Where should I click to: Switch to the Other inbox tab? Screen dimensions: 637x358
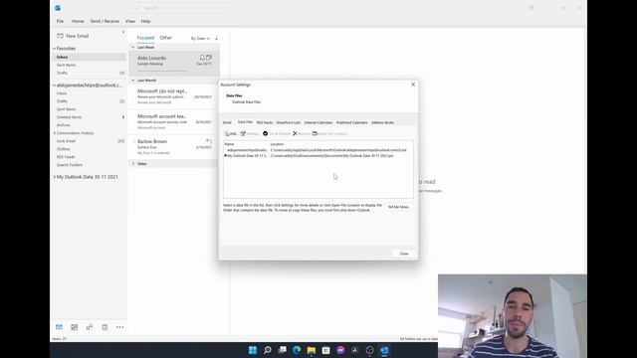(x=166, y=38)
